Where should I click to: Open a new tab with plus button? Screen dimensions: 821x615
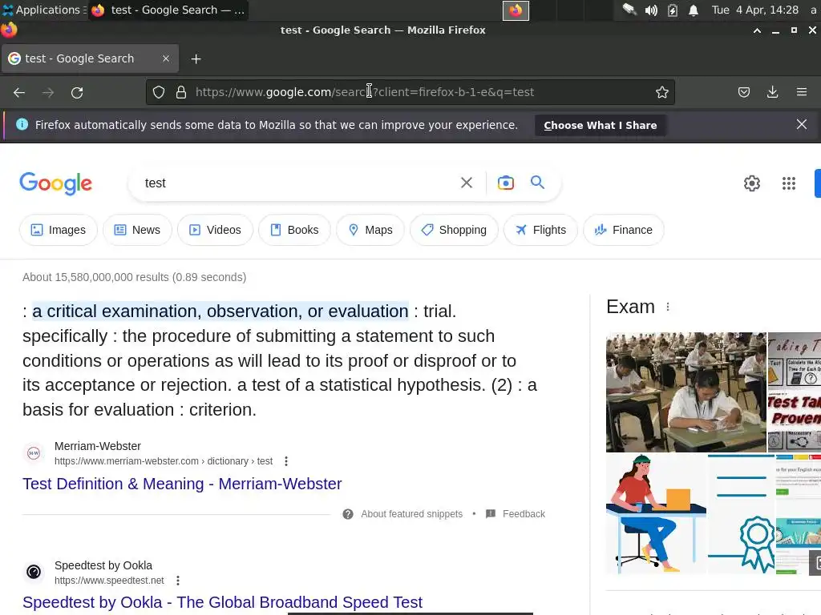[x=196, y=59]
